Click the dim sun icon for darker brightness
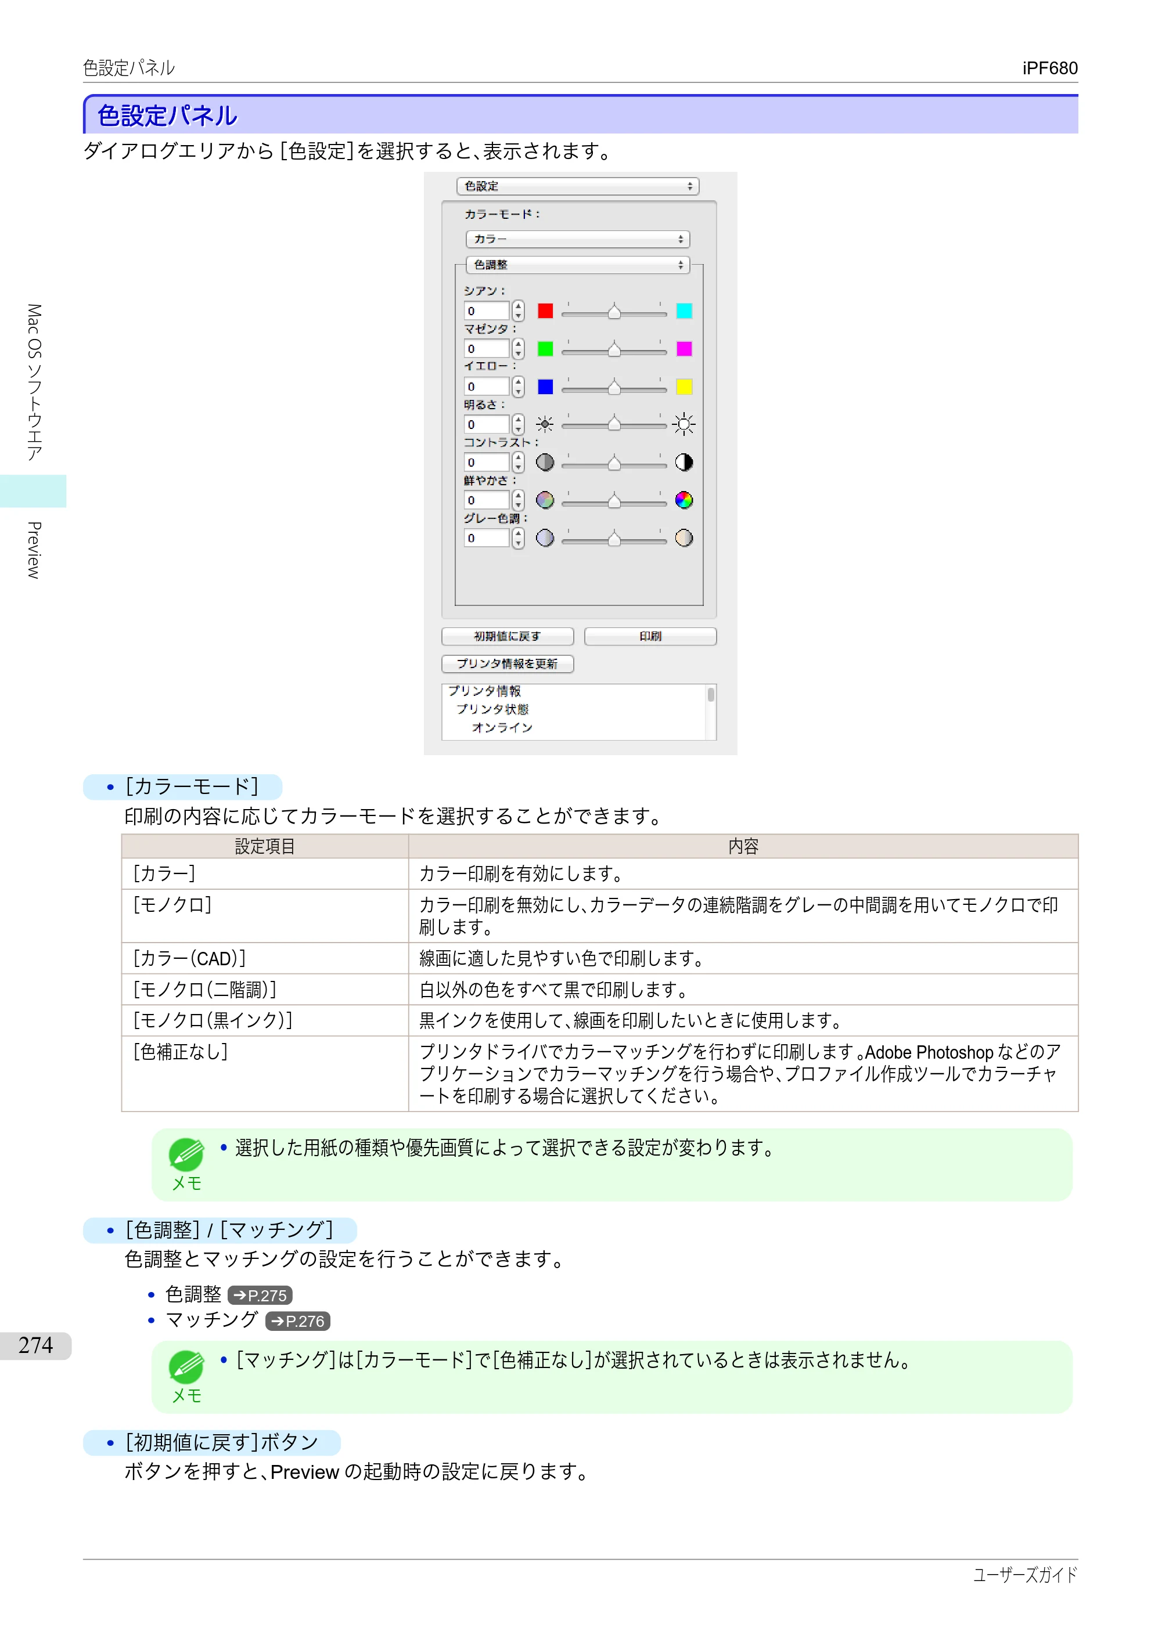 point(545,424)
